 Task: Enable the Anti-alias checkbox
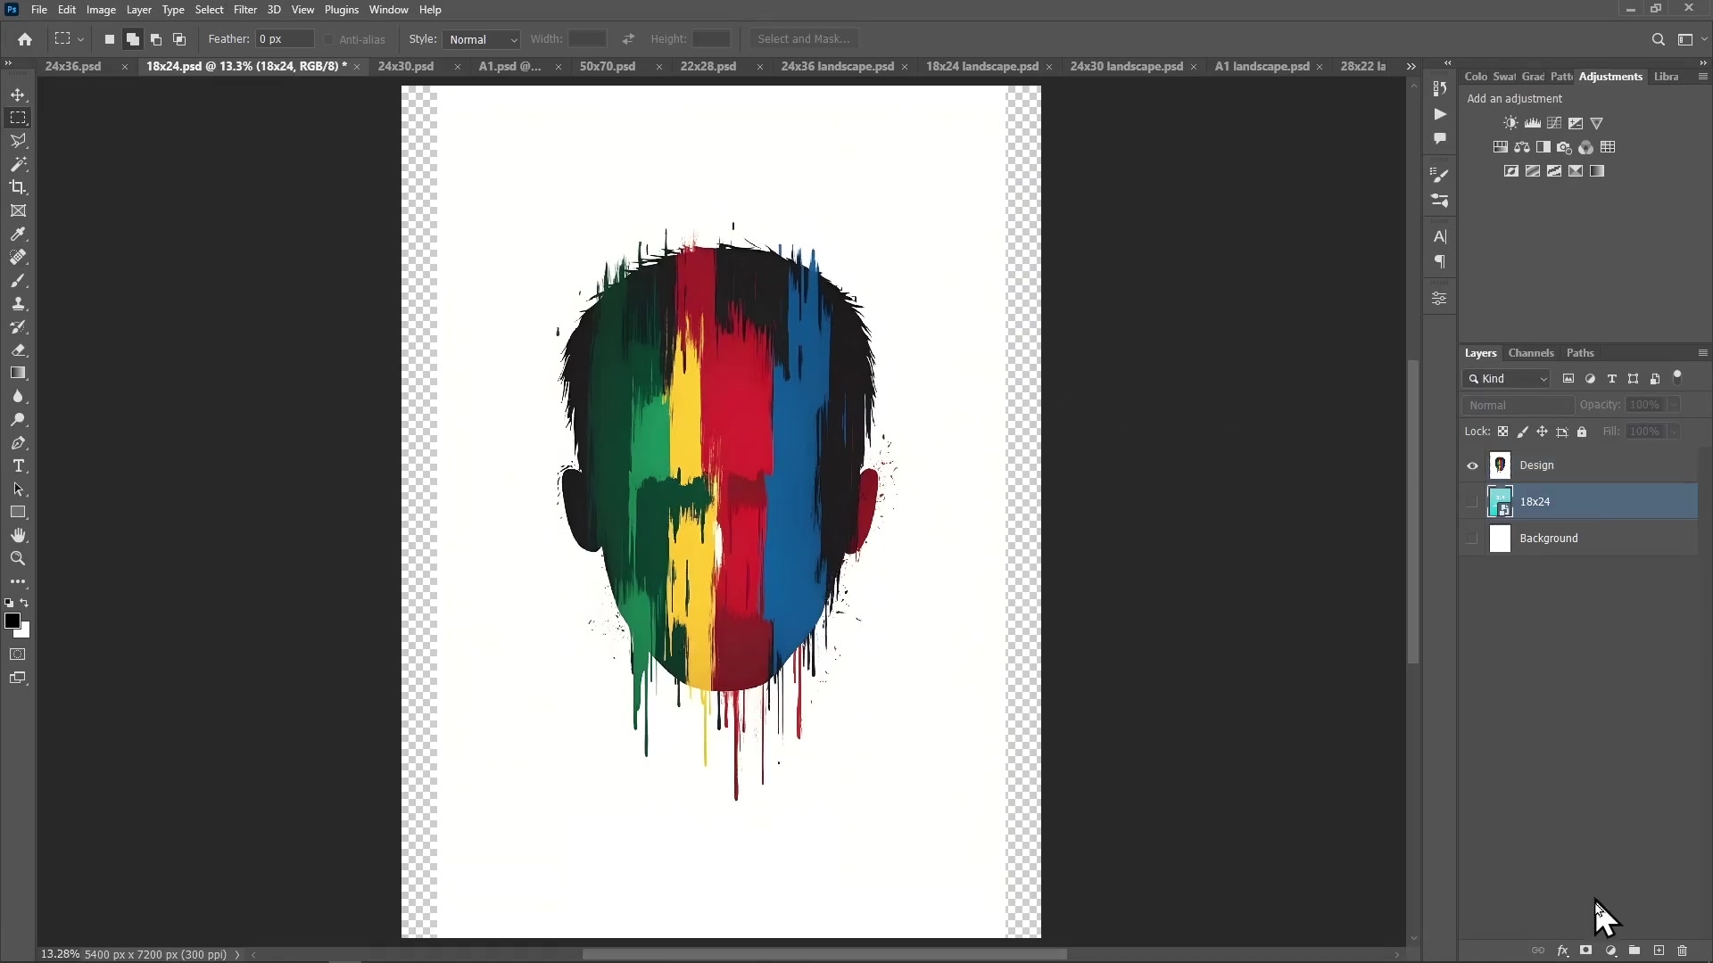click(328, 40)
